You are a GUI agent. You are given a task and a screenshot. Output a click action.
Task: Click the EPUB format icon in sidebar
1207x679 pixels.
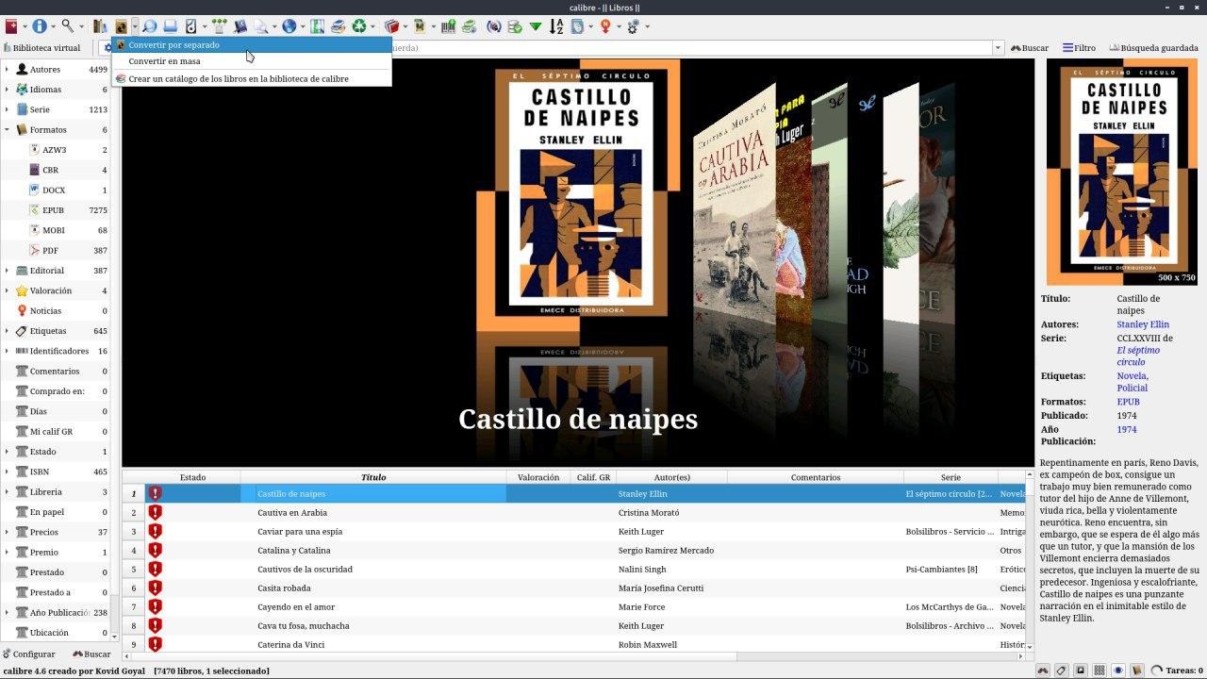pos(34,210)
